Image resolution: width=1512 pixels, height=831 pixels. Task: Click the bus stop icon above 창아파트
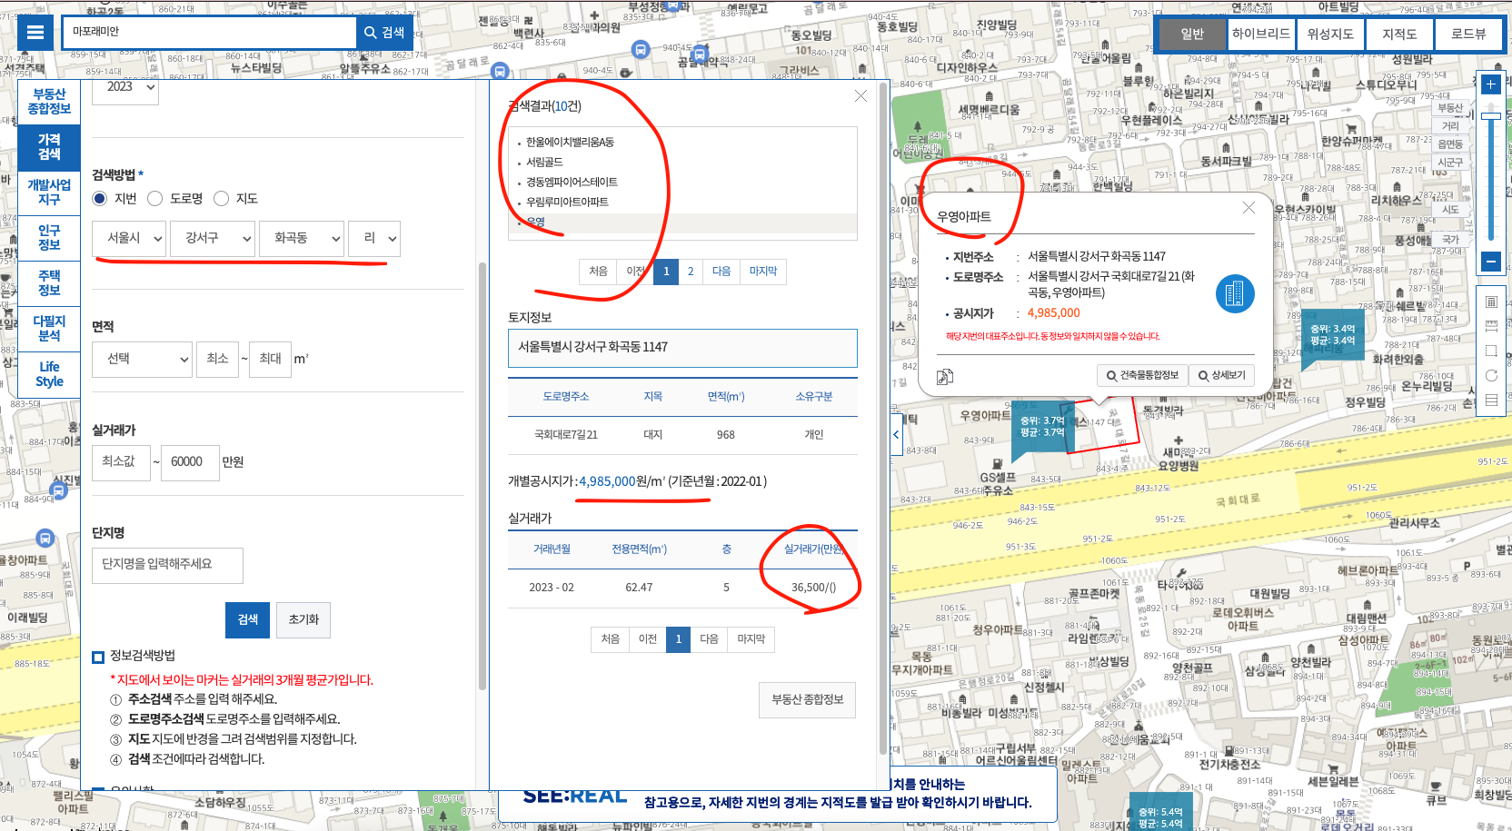click(x=45, y=539)
